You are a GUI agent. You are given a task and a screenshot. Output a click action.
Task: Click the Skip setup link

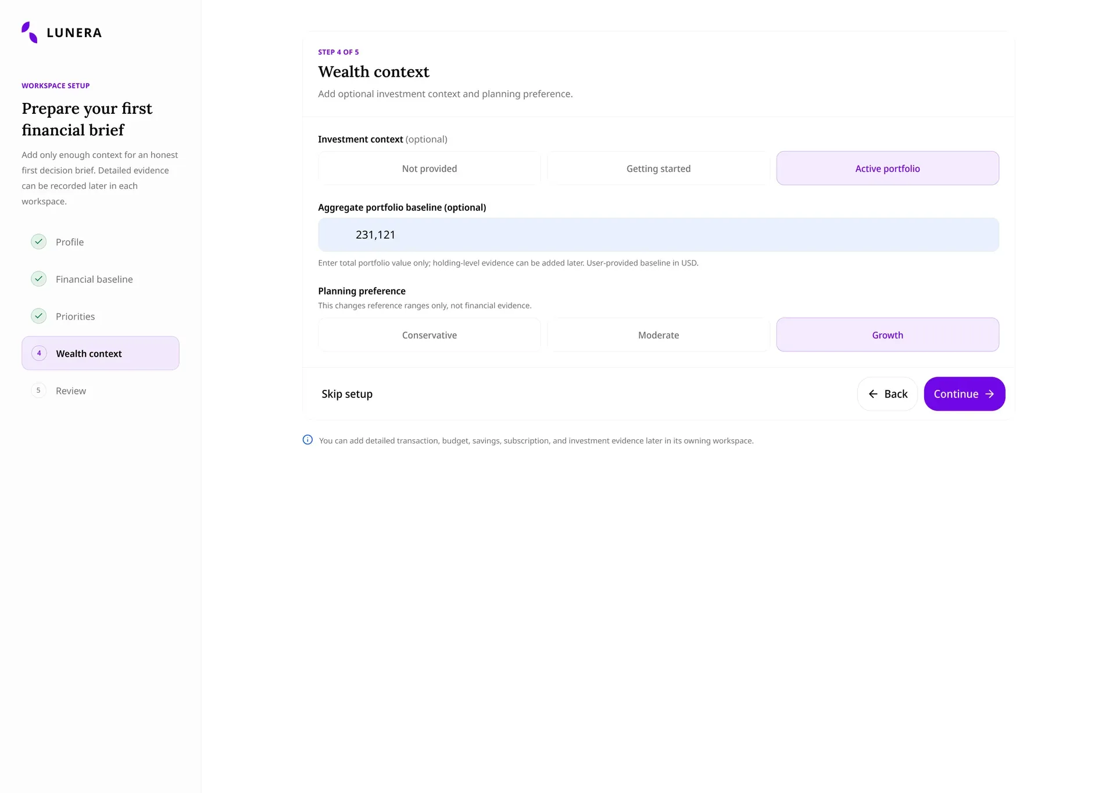tap(347, 394)
